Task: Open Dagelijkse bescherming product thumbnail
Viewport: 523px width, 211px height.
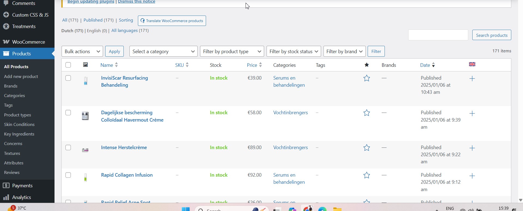Action: (x=85, y=116)
